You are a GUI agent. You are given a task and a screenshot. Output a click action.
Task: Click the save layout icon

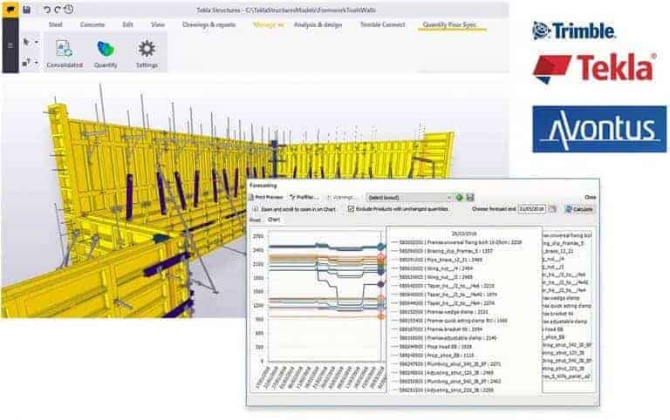point(470,197)
